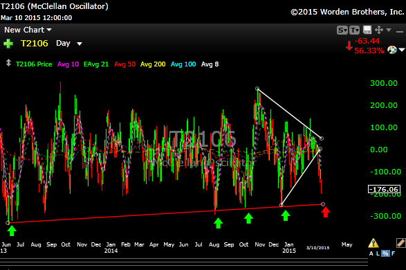Viewport: 406px width, 270px height.
Task: Select the Avg 8 legend label
Action: click(x=210, y=64)
